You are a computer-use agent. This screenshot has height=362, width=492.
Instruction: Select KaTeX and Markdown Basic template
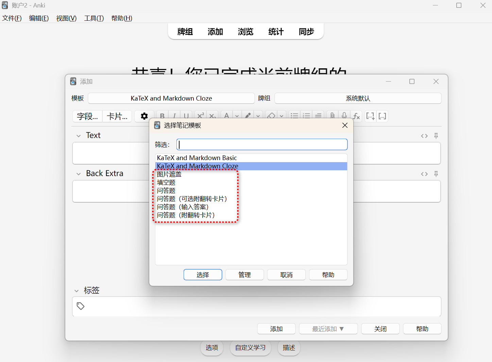pyautogui.click(x=251, y=158)
